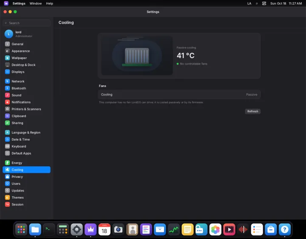Select Cooling in the sidebar
306x239 pixels.
click(26, 170)
